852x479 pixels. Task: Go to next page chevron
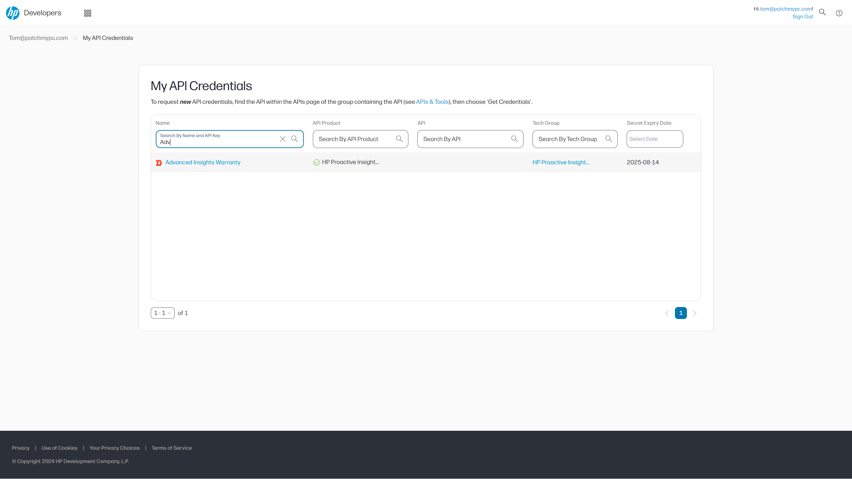point(695,313)
